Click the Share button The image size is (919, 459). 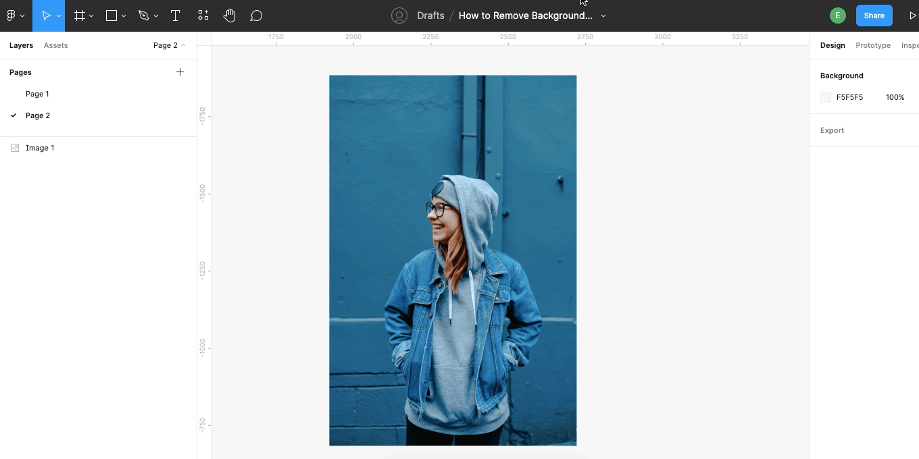(x=874, y=16)
